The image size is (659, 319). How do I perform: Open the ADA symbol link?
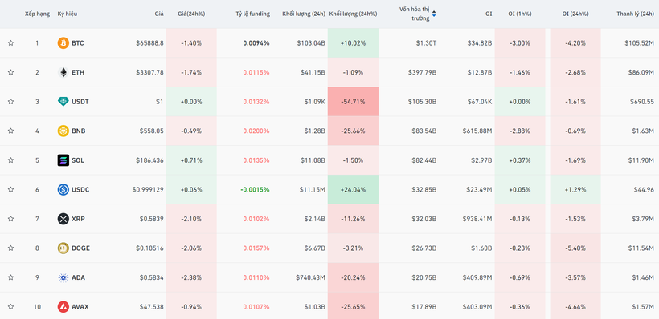click(x=78, y=277)
